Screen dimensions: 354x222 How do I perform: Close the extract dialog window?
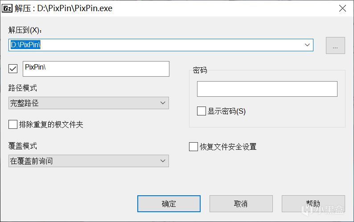coord(342,8)
